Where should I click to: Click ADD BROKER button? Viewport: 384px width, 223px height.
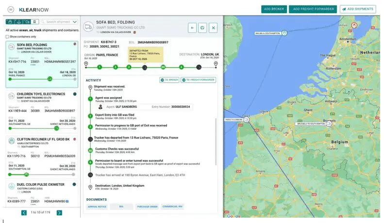pos(274,9)
